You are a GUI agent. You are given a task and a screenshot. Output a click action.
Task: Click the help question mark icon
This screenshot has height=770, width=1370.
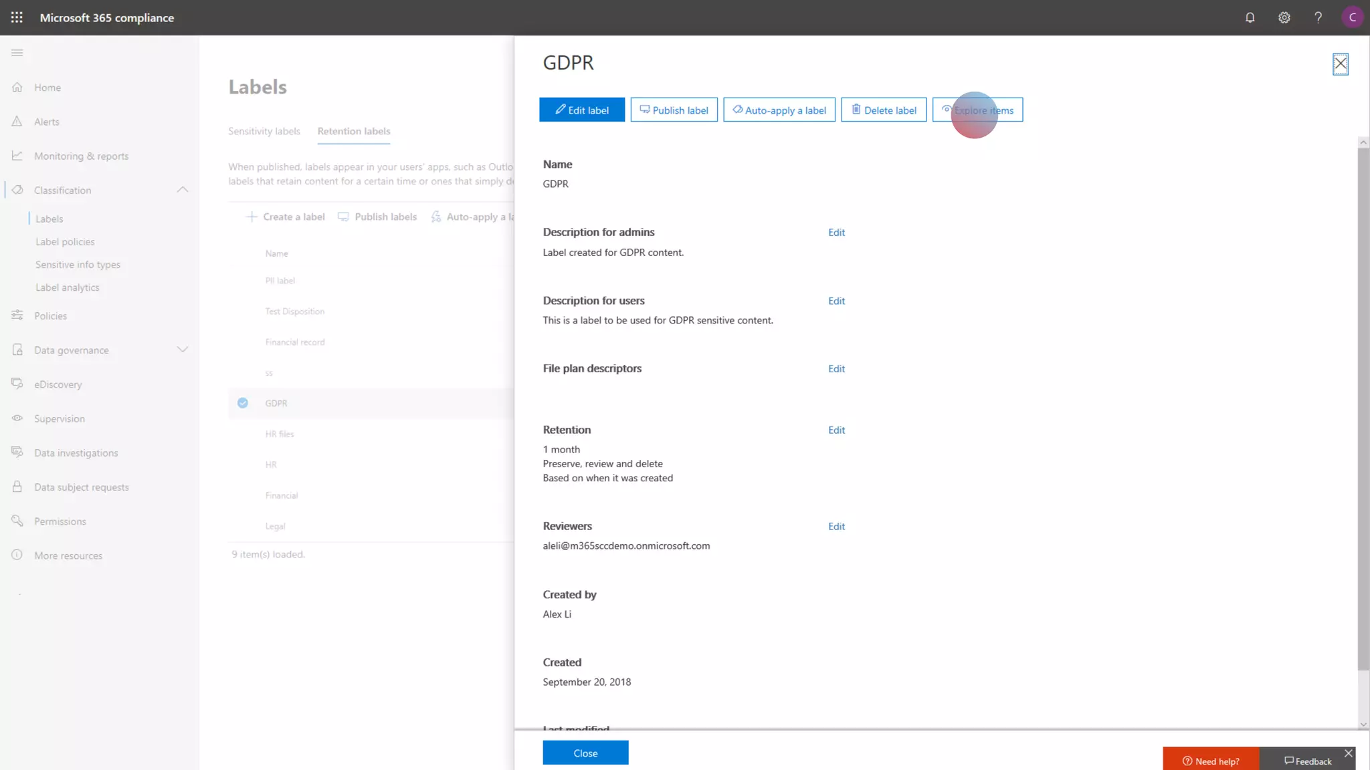[1318, 17]
